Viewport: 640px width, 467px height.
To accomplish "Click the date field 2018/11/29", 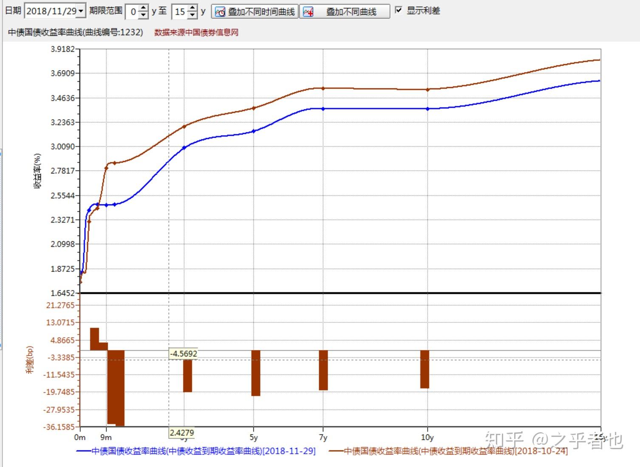I will (51, 11).
